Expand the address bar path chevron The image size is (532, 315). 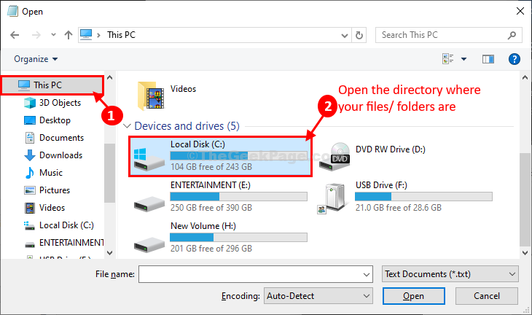click(x=98, y=35)
